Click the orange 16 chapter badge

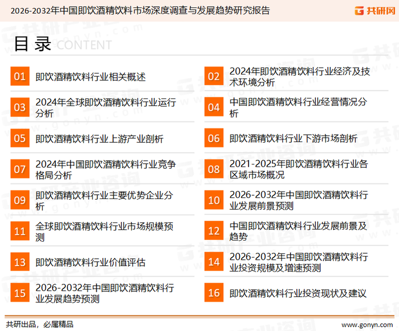tap(214, 293)
